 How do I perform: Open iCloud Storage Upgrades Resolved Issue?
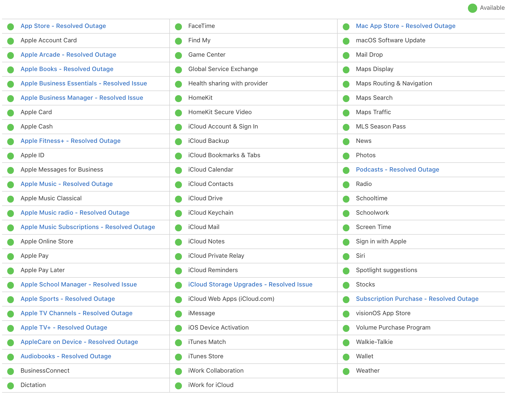[250, 284]
